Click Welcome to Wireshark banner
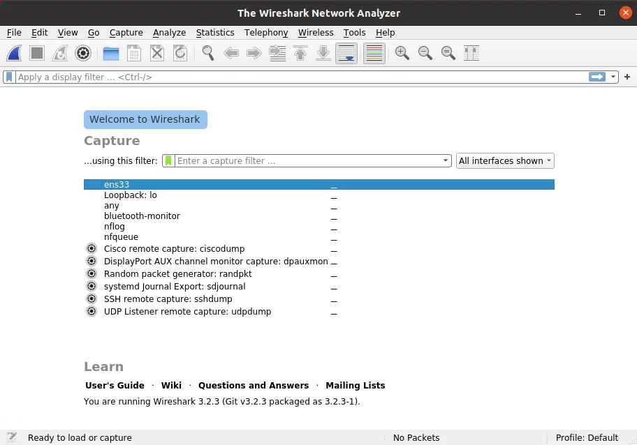637x445 pixels. [x=145, y=120]
